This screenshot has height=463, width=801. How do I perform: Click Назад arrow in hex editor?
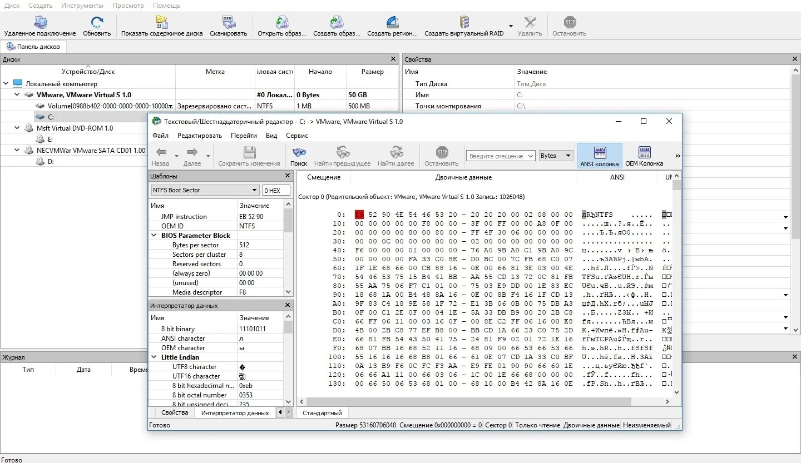click(x=161, y=152)
